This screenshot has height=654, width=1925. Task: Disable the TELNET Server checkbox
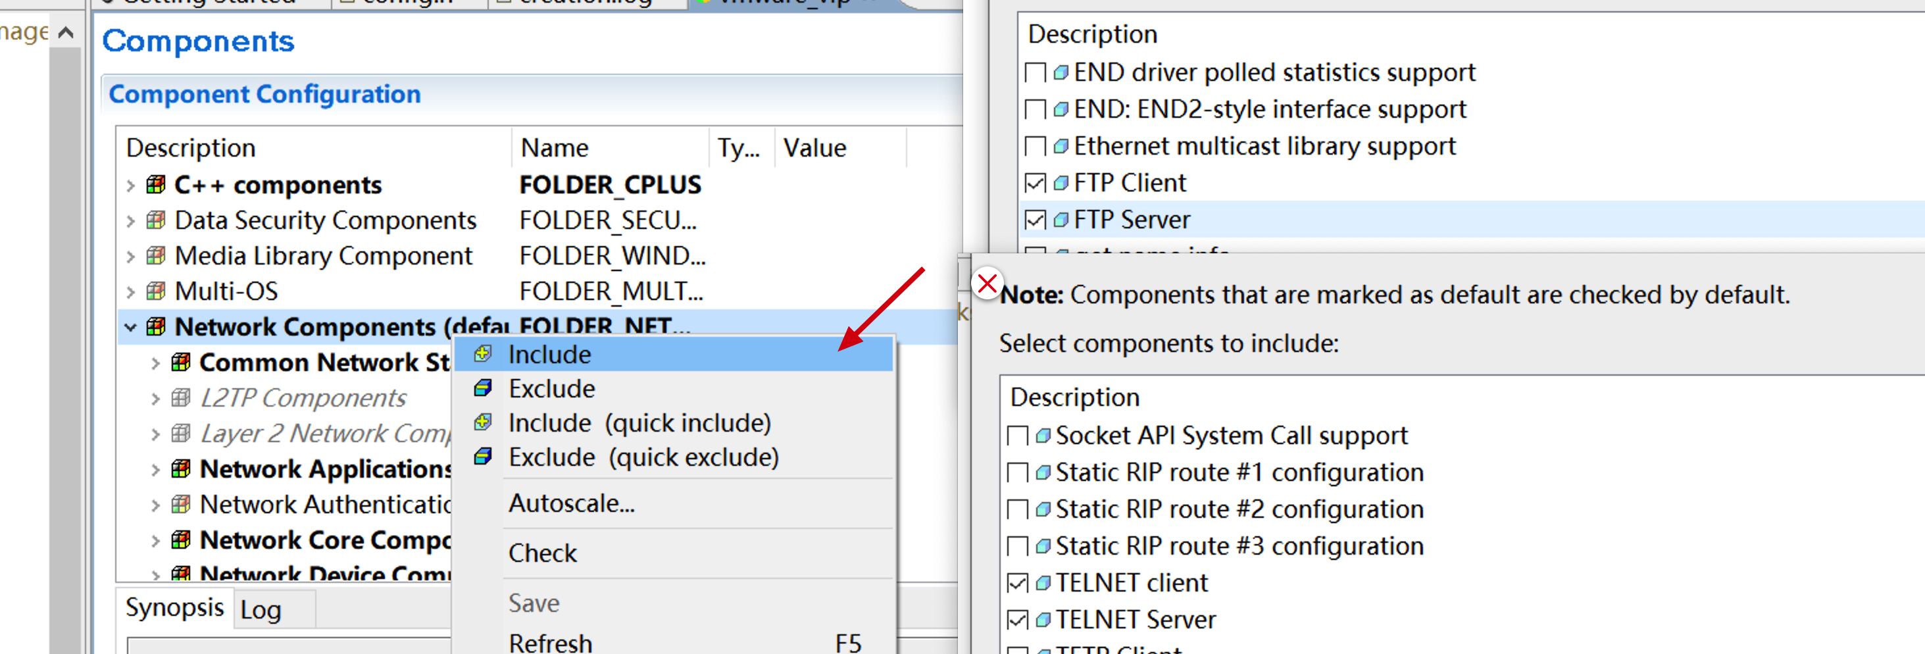click(1017, 619)
